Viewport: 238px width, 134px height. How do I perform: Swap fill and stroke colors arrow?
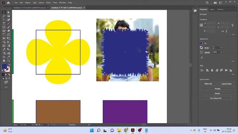(9, 64)
